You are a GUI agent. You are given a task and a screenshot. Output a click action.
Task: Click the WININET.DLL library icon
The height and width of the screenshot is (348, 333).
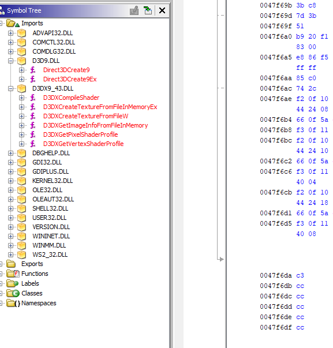coord(21,236)
